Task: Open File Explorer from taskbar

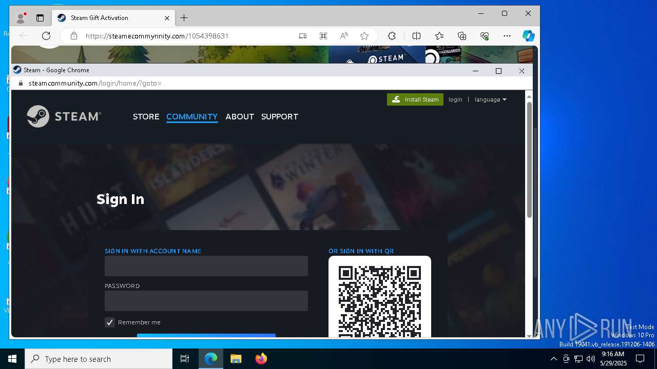Action: click(x=236, y=359)
